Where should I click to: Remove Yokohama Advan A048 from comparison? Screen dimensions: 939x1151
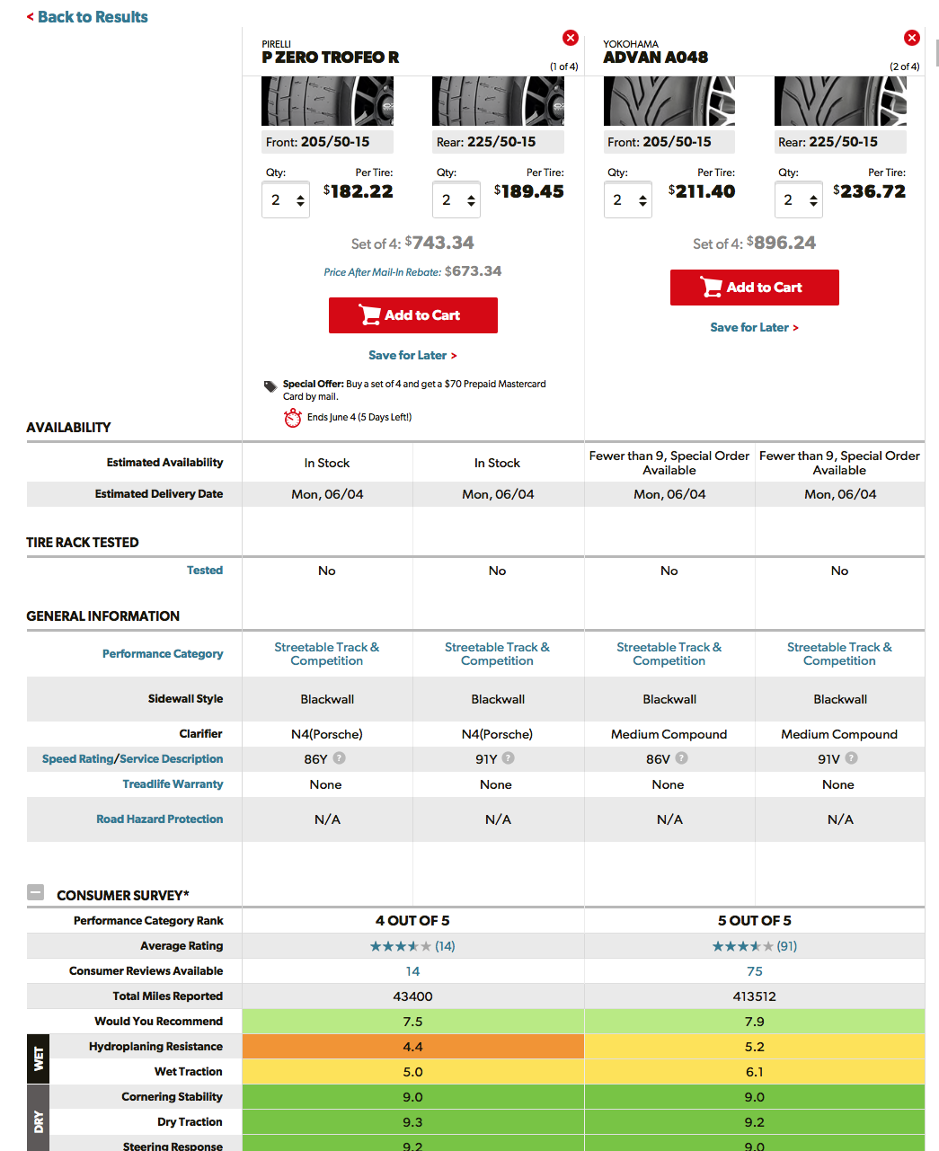click(x=911, y=38)
